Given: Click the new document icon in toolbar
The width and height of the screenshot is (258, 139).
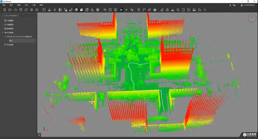Looking at the screenshot, I should pyautogui.click(x=5, y=10).
